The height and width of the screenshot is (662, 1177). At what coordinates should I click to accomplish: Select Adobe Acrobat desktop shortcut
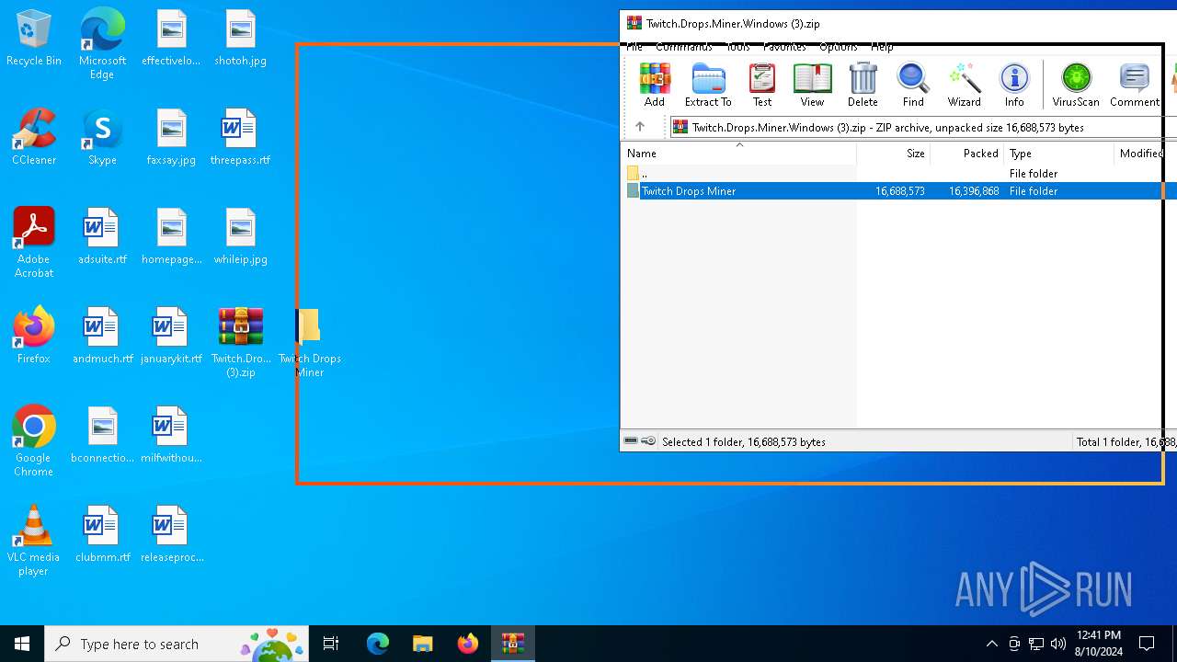(x=34, y=243)
